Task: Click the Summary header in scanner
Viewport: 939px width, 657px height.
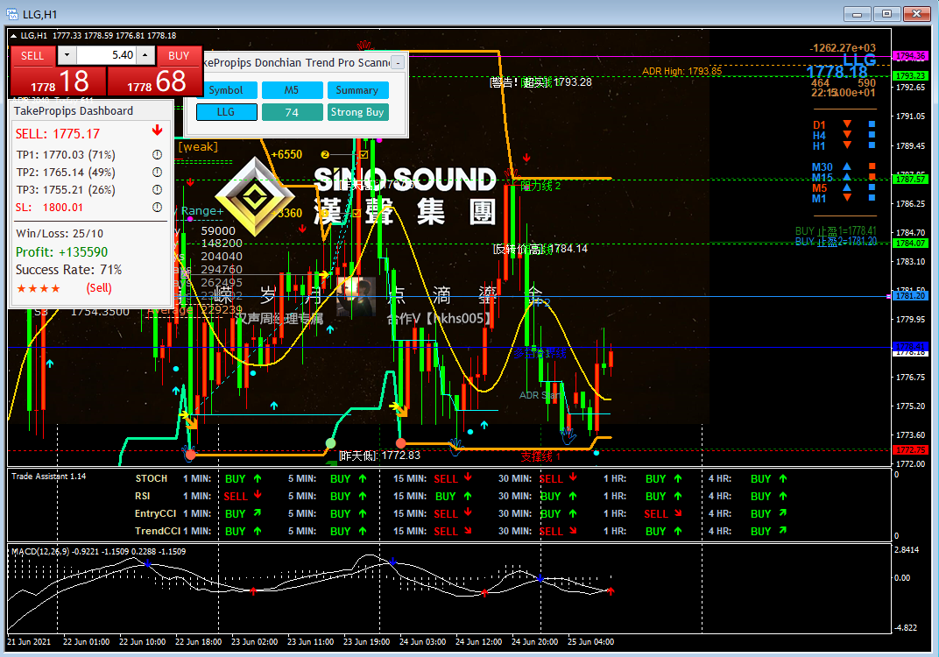Action: 357,90
